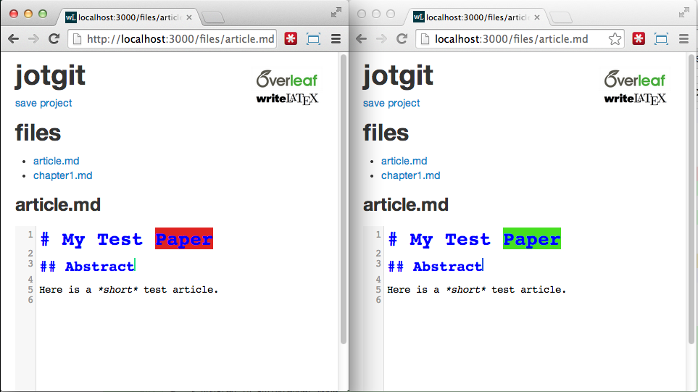Click '## Abstract' line in left editor
698x392 pixels.
[x=87, y=267]
